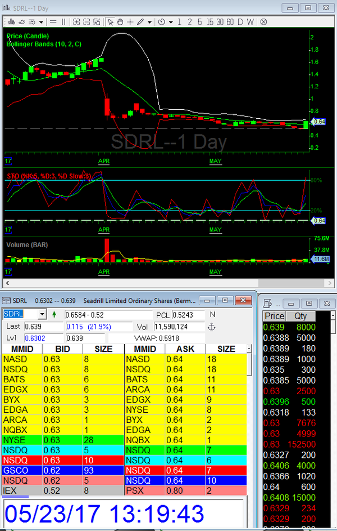Set chart to Daily with D button
Screen dimensions: 337x531
[x=240, y=22]
